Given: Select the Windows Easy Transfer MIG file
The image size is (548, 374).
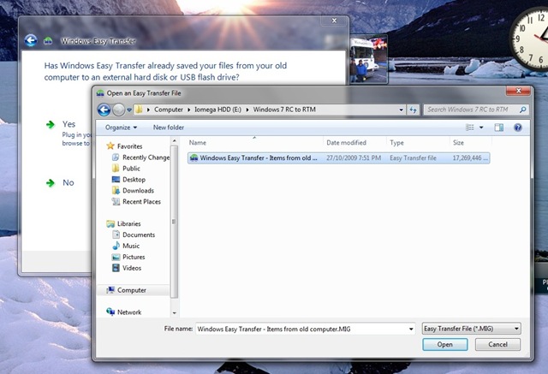Looking at the screenshot, I should click(338, 157).
